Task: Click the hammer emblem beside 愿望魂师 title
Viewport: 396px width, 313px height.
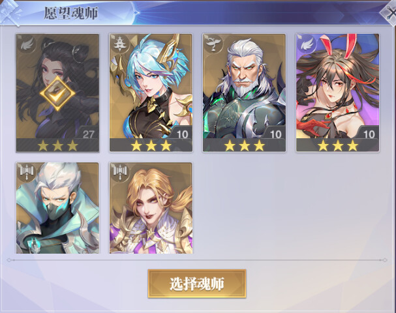Action: coord(11,12)
